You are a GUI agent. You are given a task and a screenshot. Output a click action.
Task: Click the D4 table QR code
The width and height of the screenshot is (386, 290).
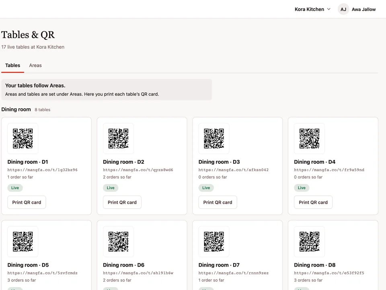(x=310, y=139)
